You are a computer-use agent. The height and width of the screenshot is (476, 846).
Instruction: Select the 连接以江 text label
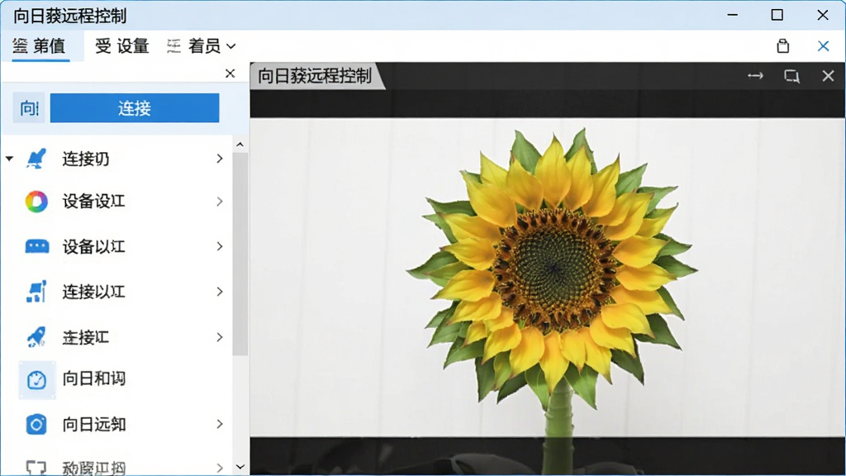[94, 292]
